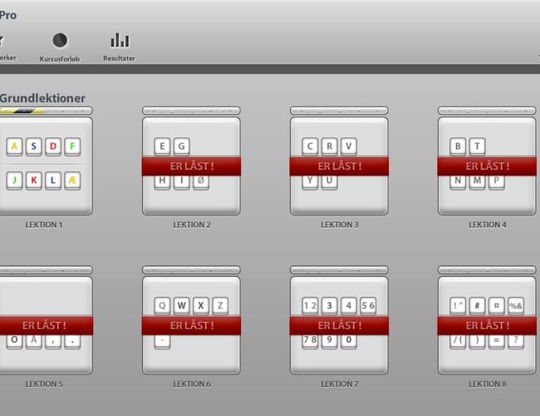Open the Kursusforløb pie chart icon
This screenshot has width=540, height=416.
pyautogui.click(x=60, y=40)
